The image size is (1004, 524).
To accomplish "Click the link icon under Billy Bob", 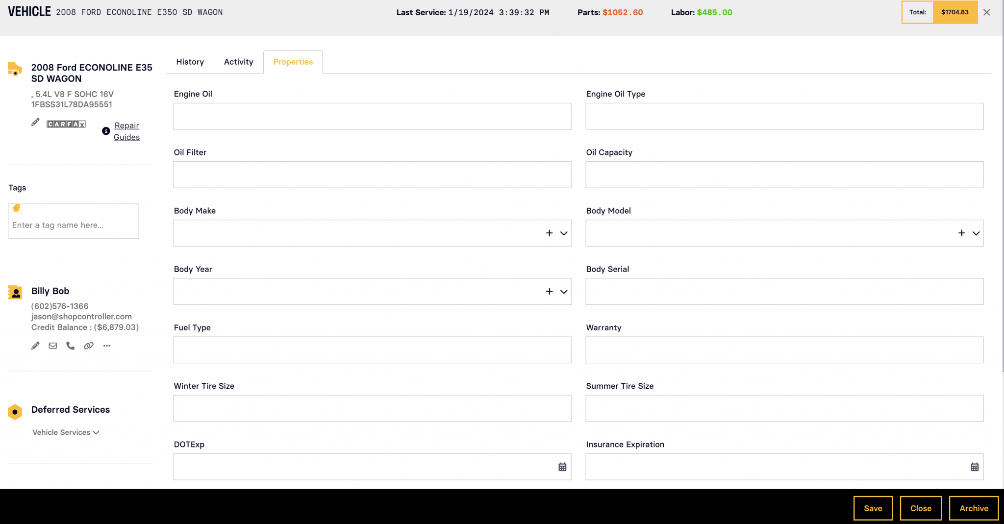I will click(88, 346).
